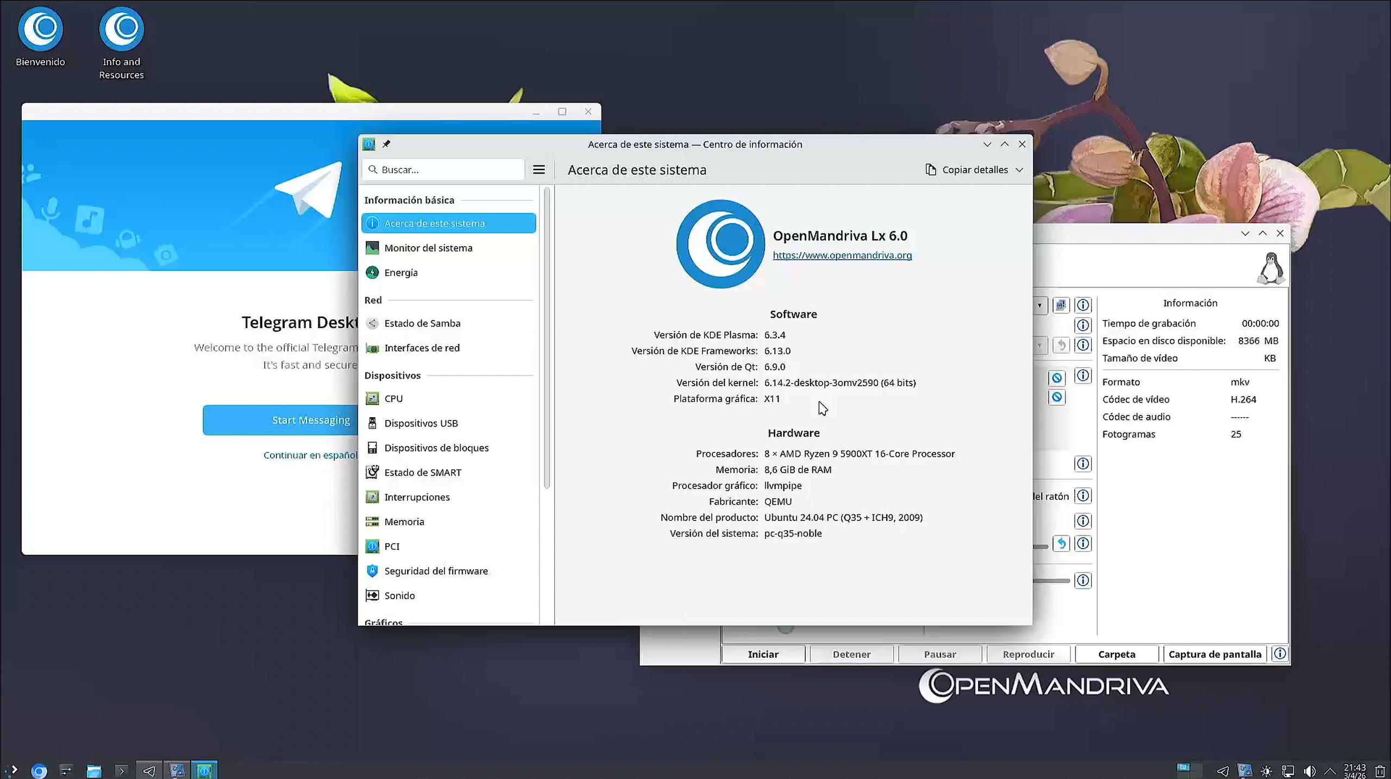This screenshot has width=1391, height=779.
Task: Click Captura de pantalla button in recorder
Action: (x=1215, y=654)
